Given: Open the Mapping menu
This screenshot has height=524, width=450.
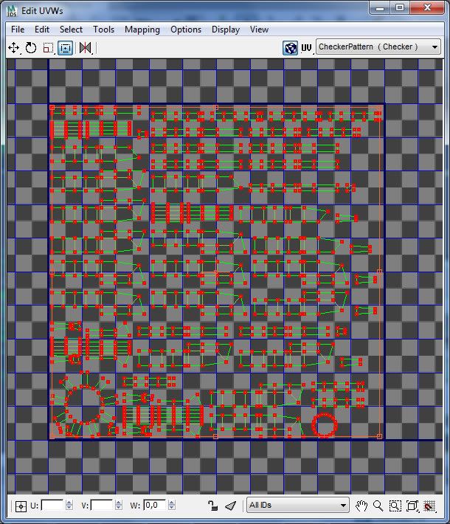Looking at the screenshot, I should 142,30.
